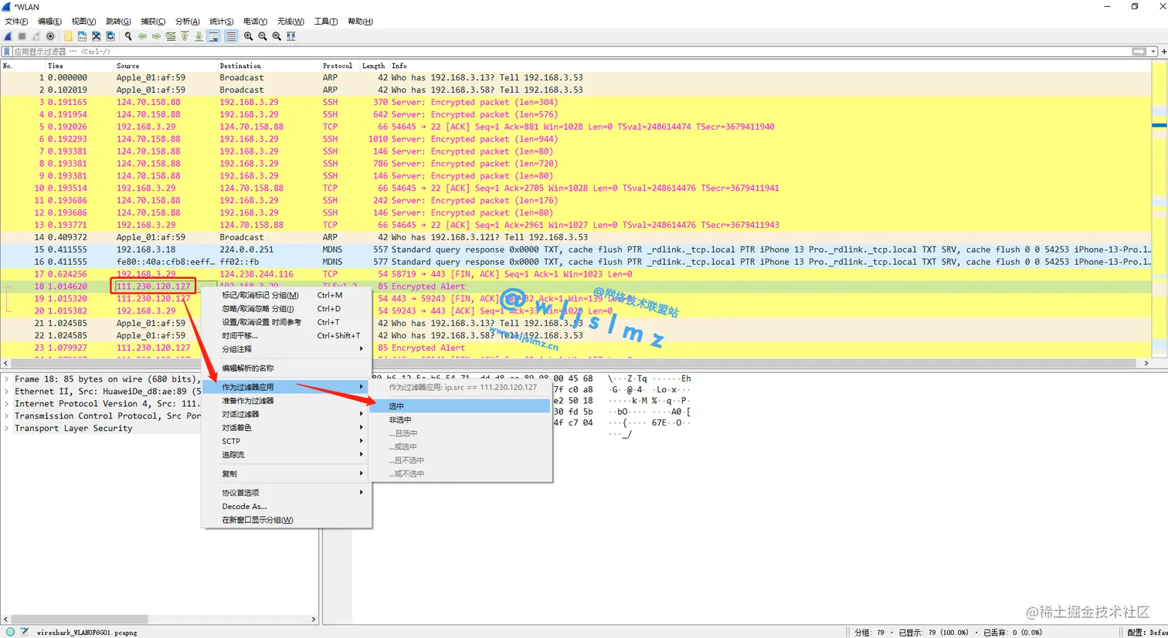Open the display filter history dropdown
Screen dimensions: 1168x638
click(x=1153, y=52)
